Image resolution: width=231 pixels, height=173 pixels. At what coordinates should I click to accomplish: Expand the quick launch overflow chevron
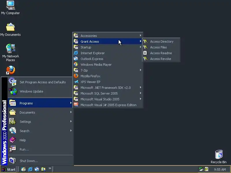point(50,168)
